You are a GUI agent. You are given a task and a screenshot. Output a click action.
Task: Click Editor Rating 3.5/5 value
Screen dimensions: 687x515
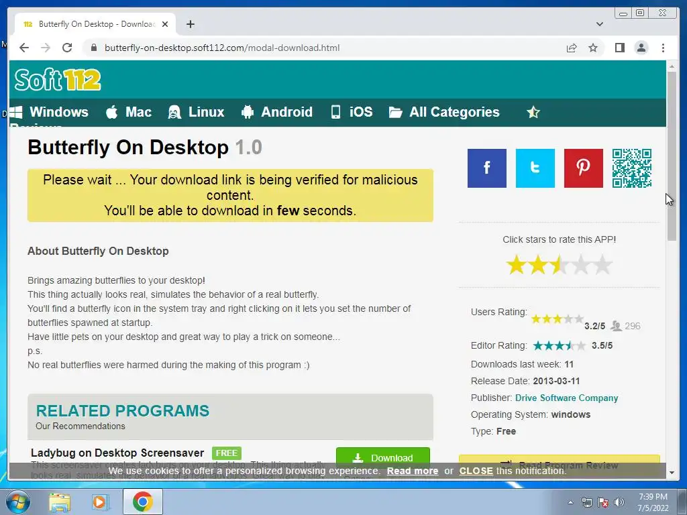coord(602,345)
